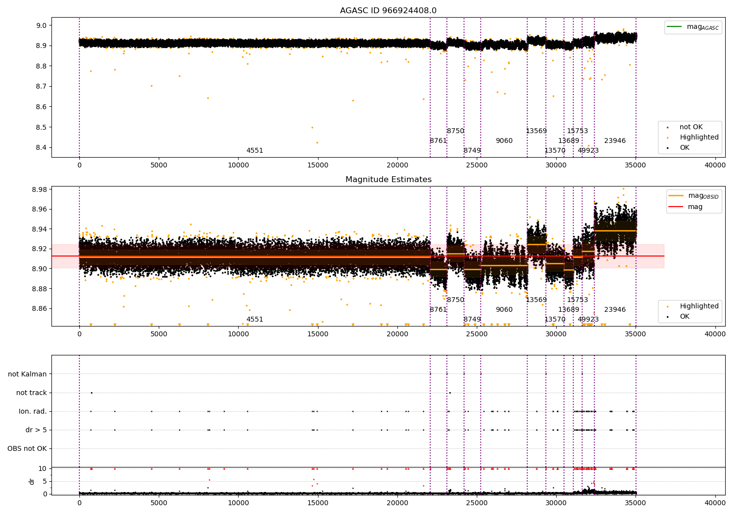Click label 15753 in the Magnitude Estimates plot
Screen dimensions: 735x514
577,300
